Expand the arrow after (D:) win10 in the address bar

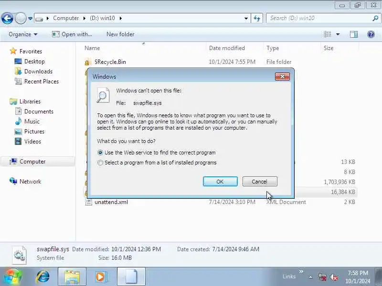click(x=121, y=18)
